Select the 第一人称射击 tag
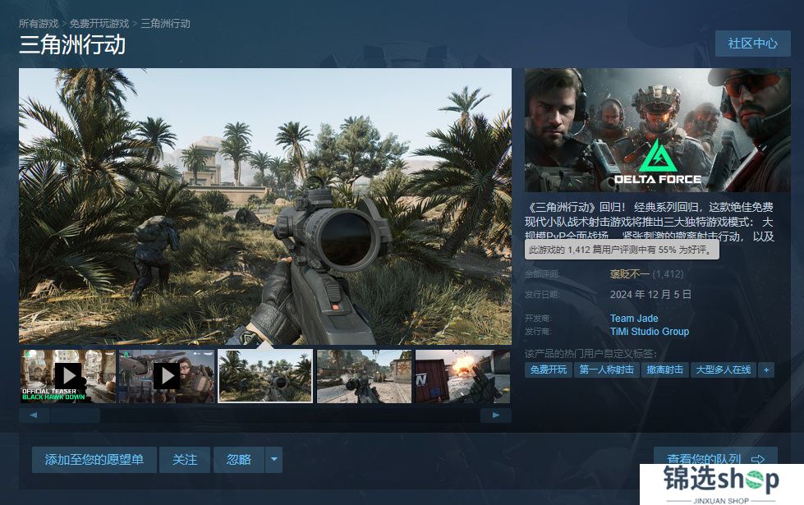Screen dimensions: 804x505 607,370
